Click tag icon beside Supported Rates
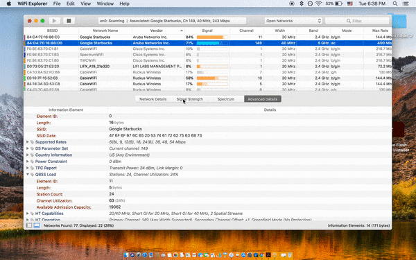416x260 pixels. point(32,142)
